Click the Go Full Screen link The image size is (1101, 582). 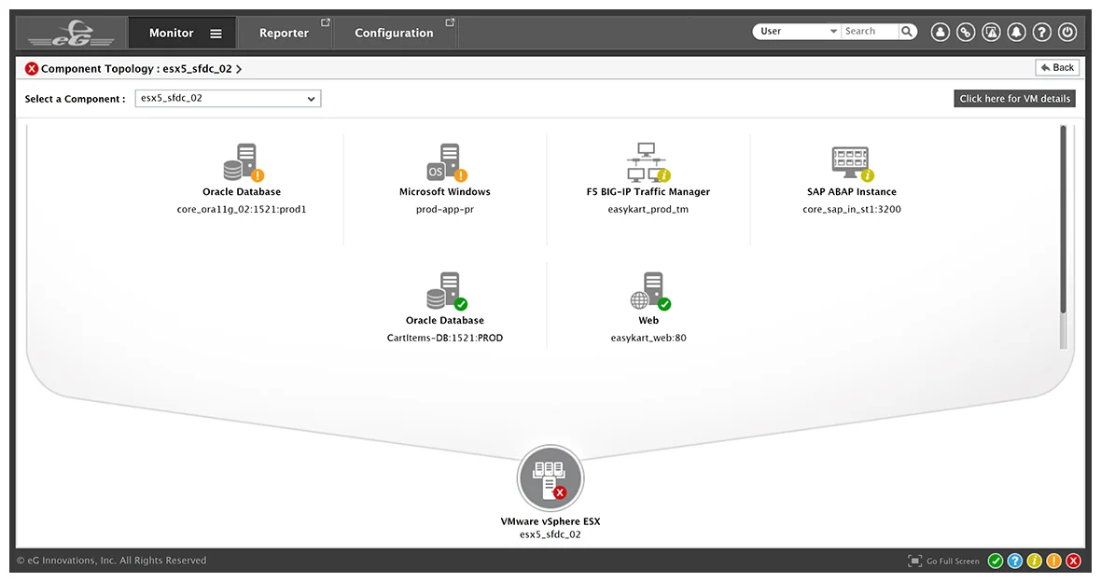click(953, 561)
